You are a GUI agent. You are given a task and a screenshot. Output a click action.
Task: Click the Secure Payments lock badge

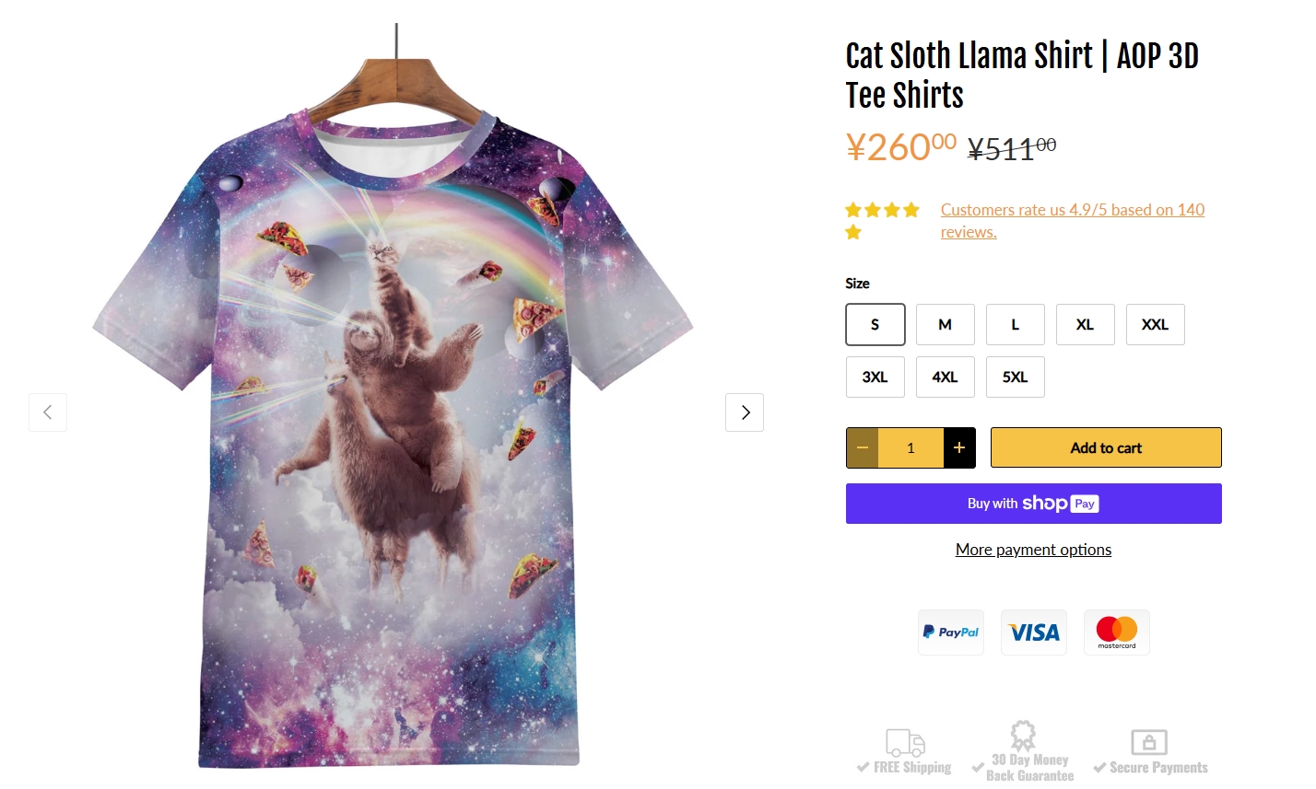[1150, 751]
